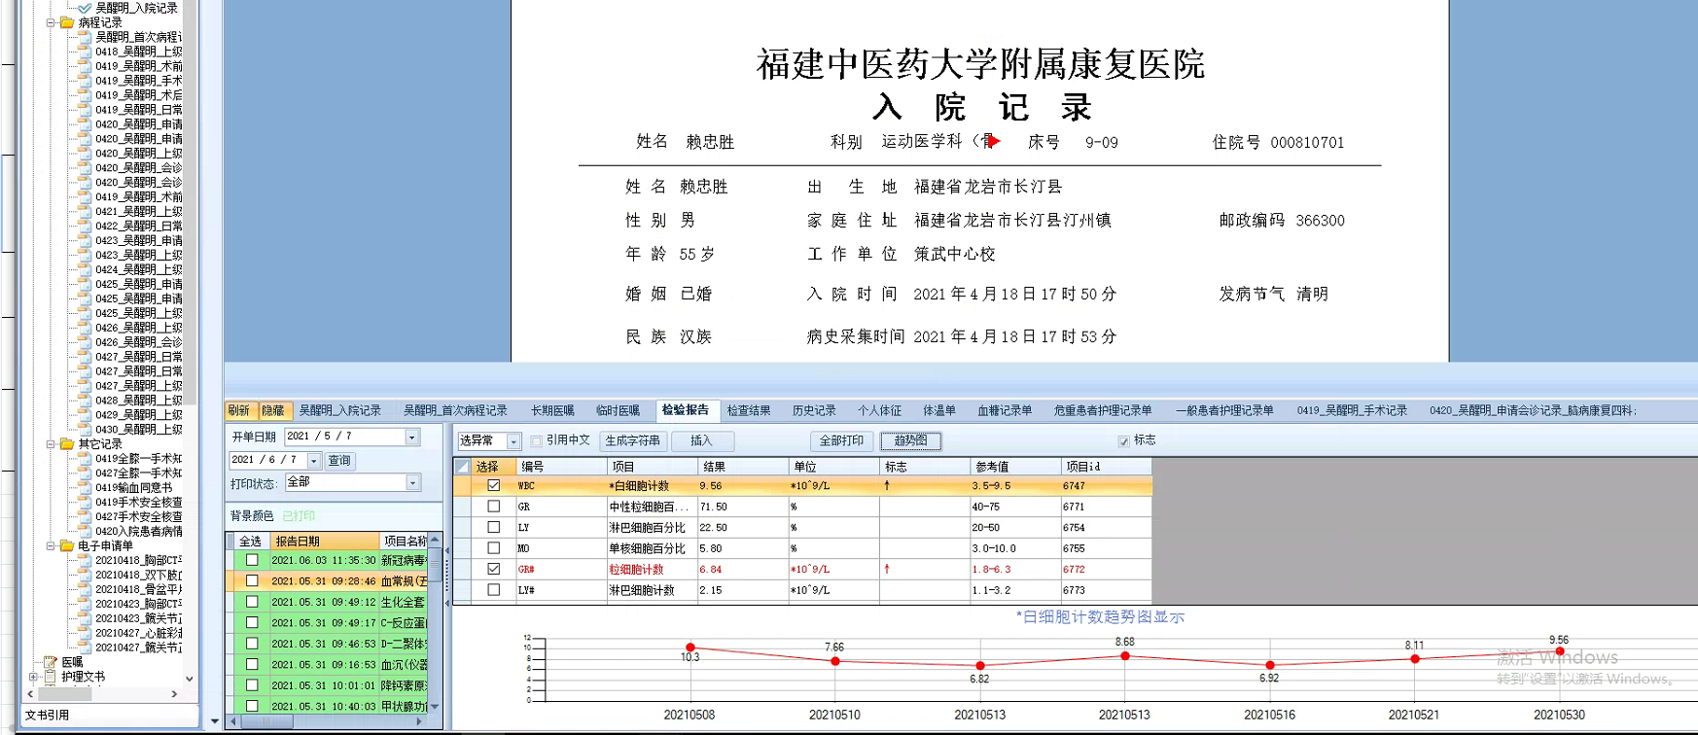This screenshot has width=1698, height=735.
Task: Click the 插入 button
Action: 701,441
